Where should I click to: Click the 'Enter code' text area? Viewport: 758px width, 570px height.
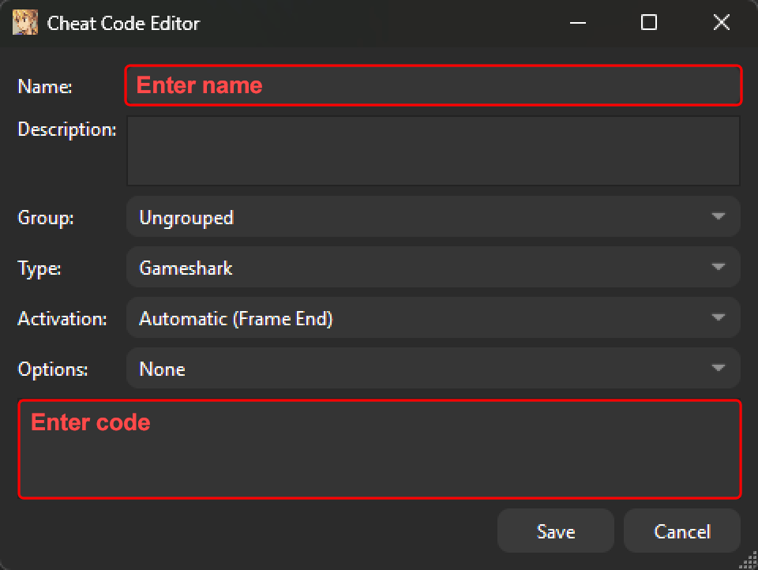coord(379,450)
